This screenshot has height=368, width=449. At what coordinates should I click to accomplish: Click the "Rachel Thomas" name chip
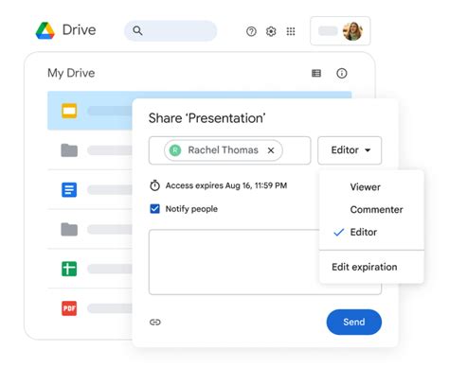click(224, 150)
